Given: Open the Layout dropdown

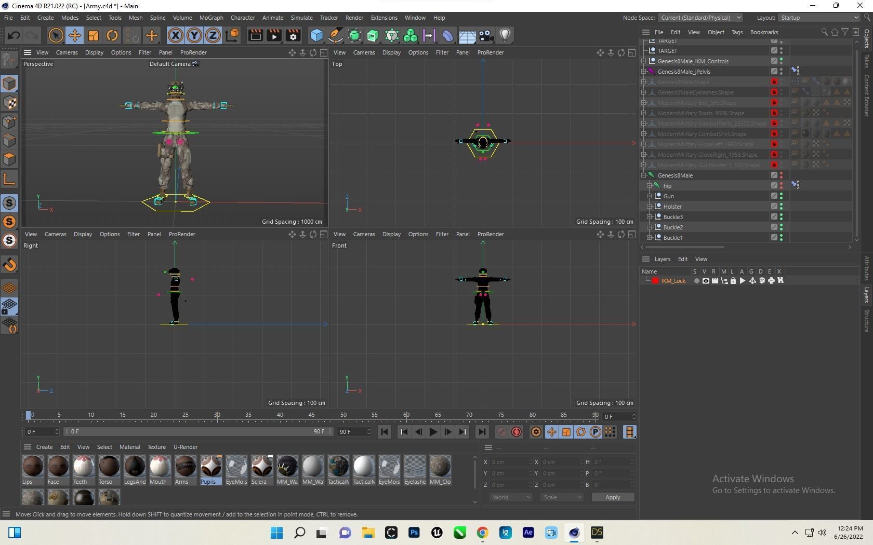Looking at the screenshot, I should point(819,18).
